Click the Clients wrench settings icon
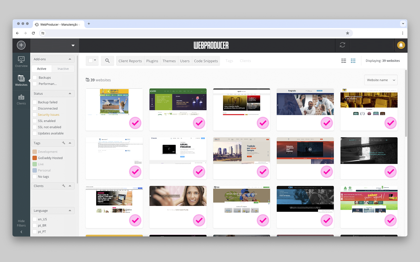The height and width of the screenshot is (262, 420). 64,186
